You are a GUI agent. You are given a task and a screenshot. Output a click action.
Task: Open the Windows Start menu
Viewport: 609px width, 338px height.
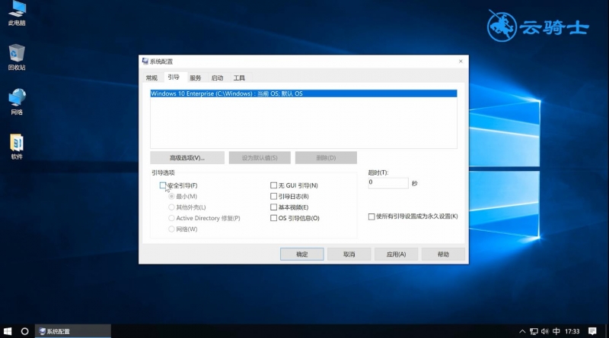(x=8, y=331)
